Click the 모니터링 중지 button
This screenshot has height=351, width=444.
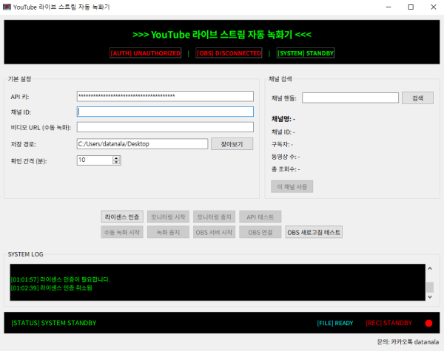tap(214, 217)
